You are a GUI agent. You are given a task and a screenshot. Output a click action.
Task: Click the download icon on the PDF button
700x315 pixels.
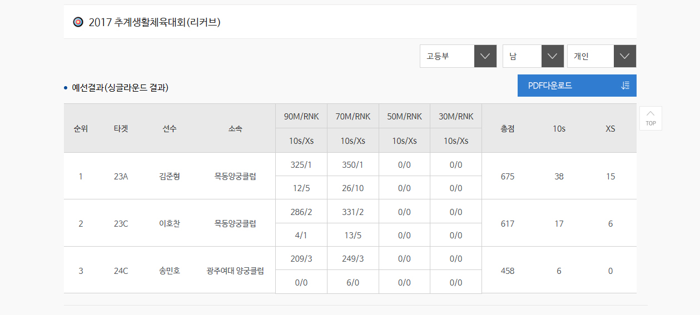click(x=625, y=86)
